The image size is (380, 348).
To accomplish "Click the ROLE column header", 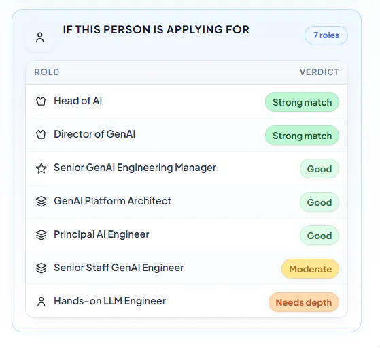I will 46,72.
